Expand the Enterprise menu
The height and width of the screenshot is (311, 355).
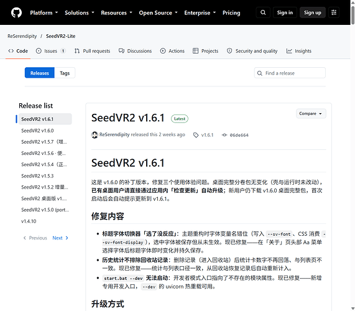click(x=200, y=12)
